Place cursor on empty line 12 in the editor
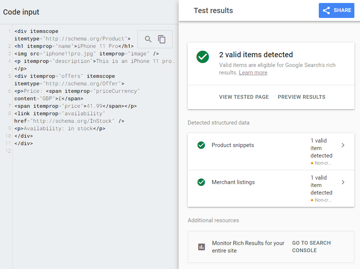 tap(75, 151)
